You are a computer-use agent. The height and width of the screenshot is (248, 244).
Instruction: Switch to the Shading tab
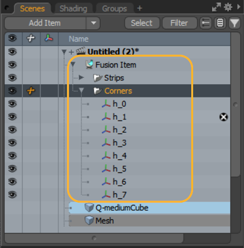tap(73, 8)
